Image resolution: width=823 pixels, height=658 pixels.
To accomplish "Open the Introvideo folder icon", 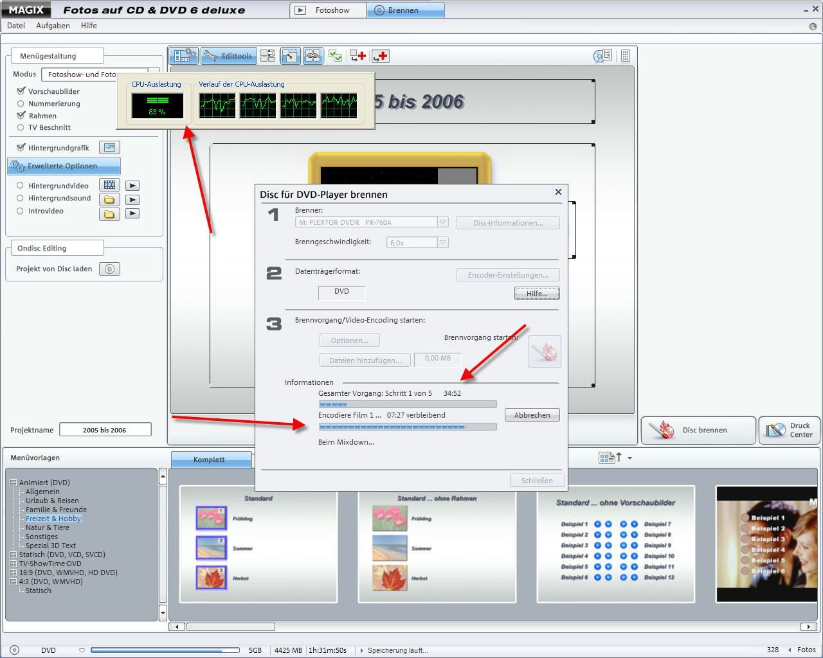I will click(109, 214).
